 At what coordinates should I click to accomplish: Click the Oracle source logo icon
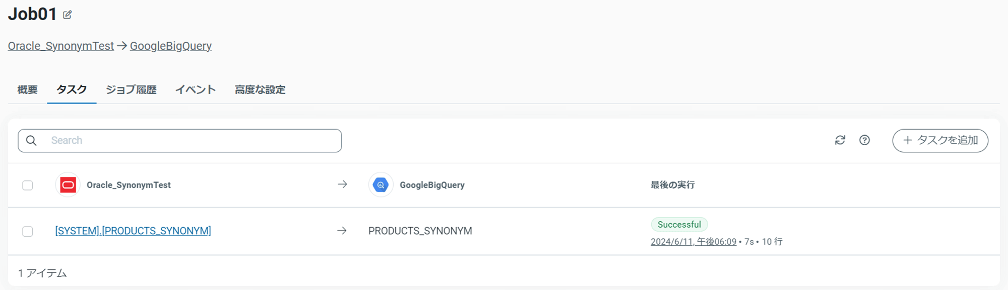68,185
